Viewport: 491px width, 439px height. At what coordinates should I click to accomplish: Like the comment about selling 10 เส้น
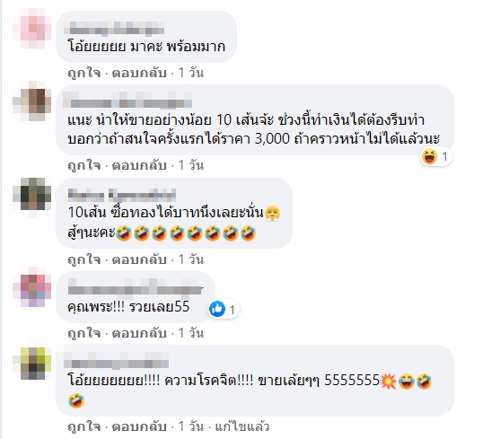tap(84, 165)
